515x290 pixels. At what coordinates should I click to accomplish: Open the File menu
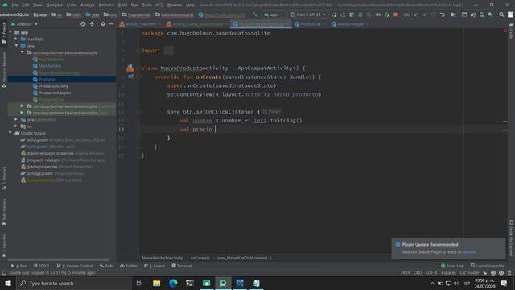pyautogui.click(x=14, y=5)
